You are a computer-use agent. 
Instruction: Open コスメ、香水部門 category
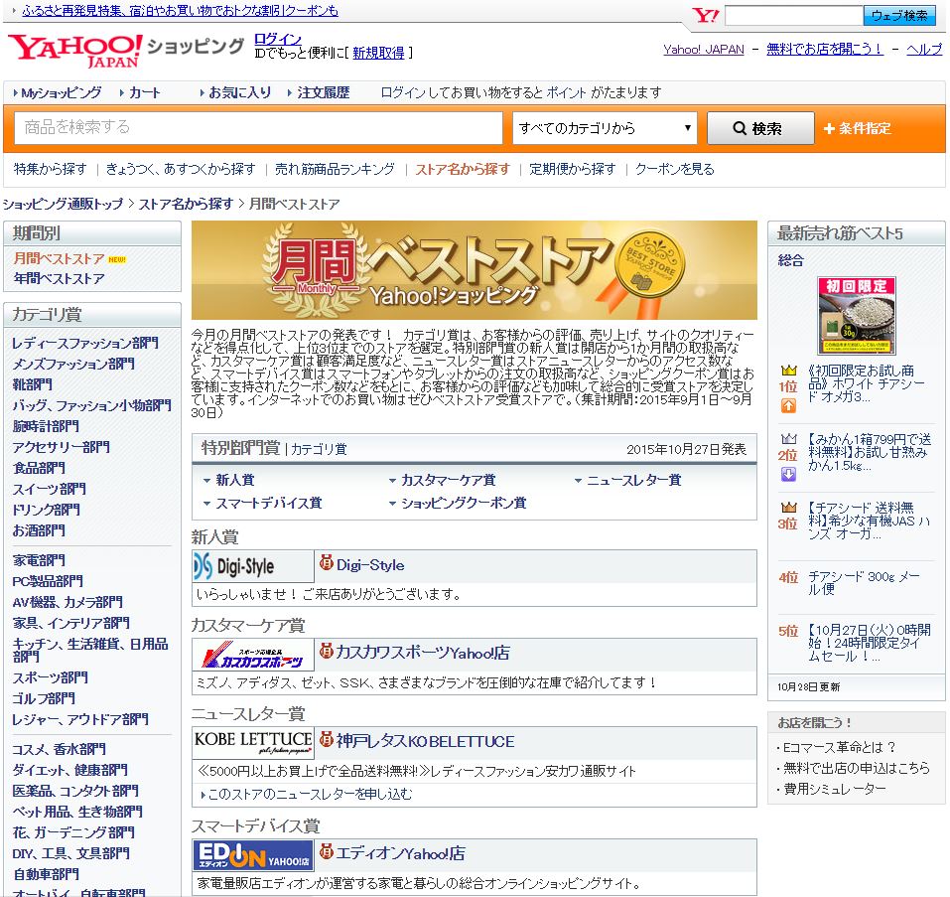59,750
